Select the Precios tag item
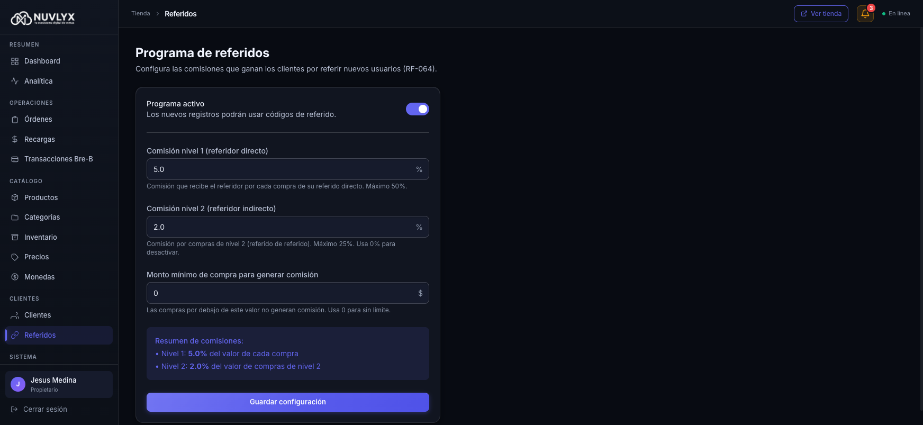Viewport: 923px width, 425px height. pyautogui.click(x=37, y=257)
